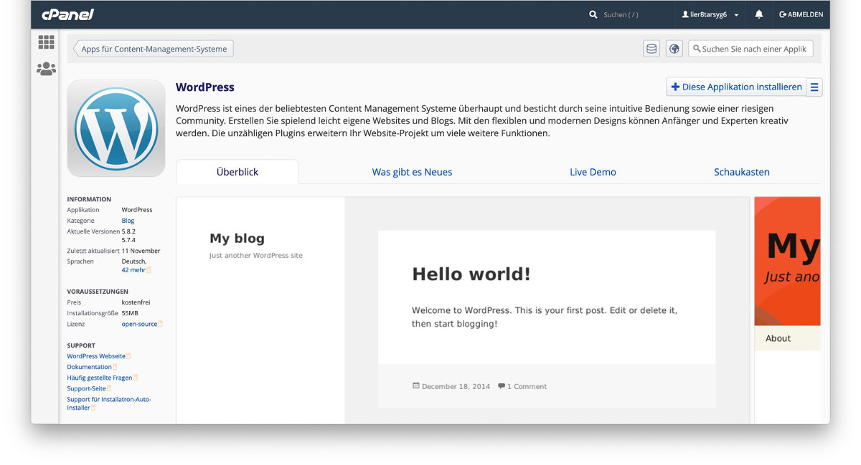Select the Überblick tab
The width and height of the screenshot is (861, 465).
[x=237, y=172]
